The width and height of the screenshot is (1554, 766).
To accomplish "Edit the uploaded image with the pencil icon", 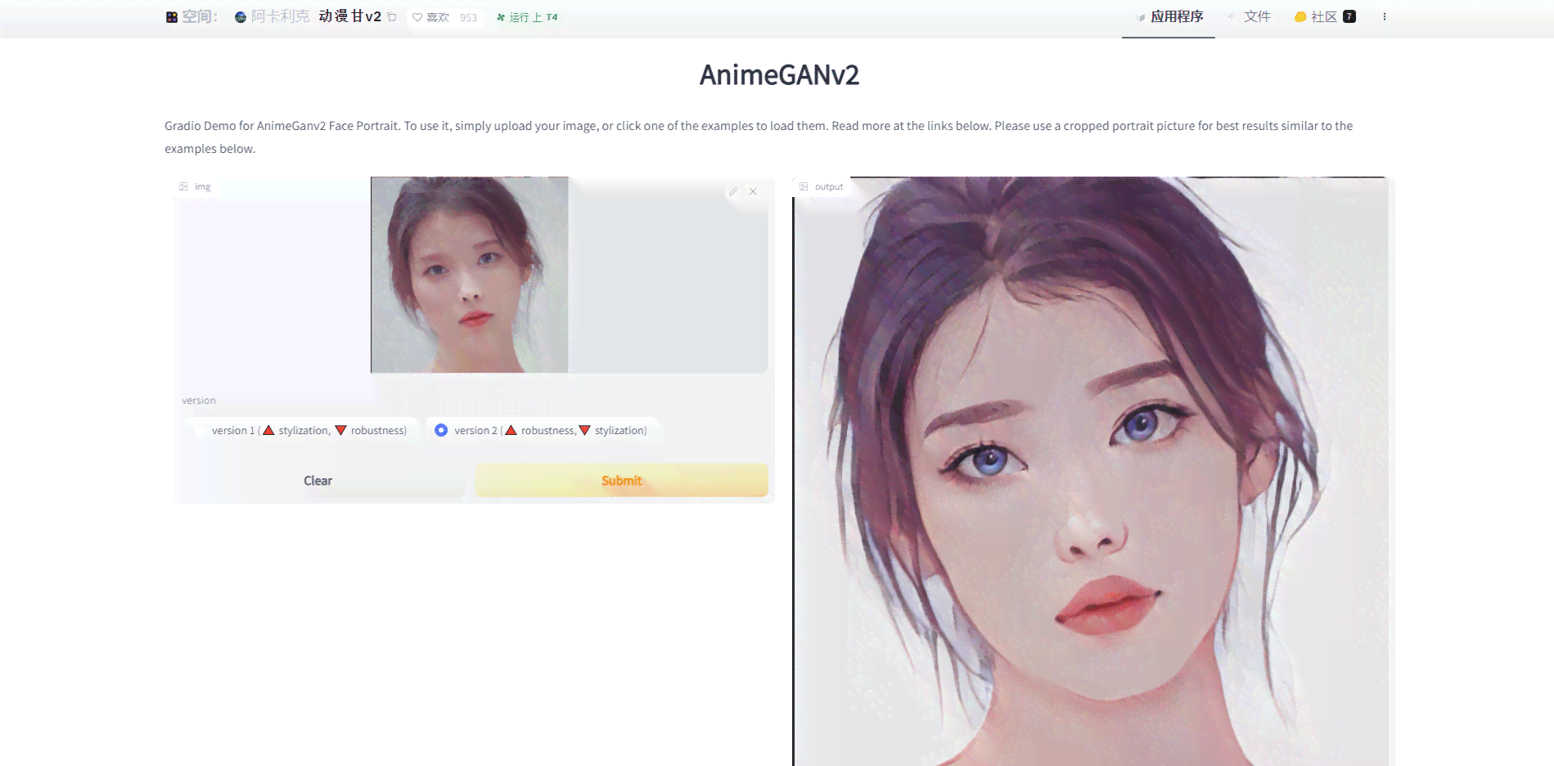I will point(733,191).
